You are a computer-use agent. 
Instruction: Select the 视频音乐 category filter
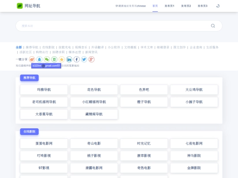pos(81,47)
